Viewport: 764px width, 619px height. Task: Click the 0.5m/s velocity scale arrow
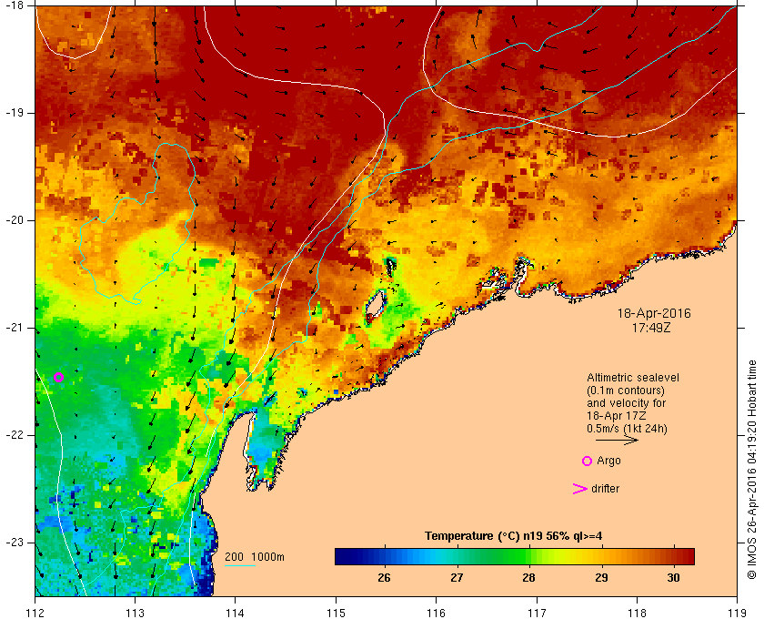pos(617,440)
